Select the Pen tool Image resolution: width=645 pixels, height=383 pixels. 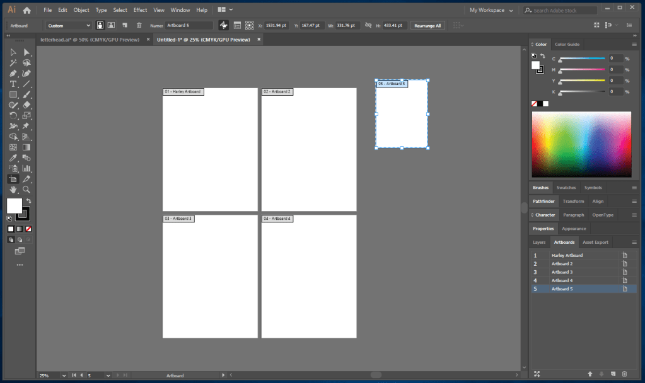pos(13,73)
